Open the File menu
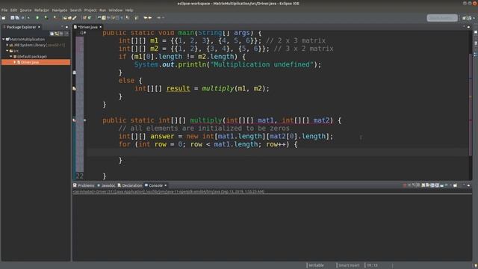 point(4,10)
